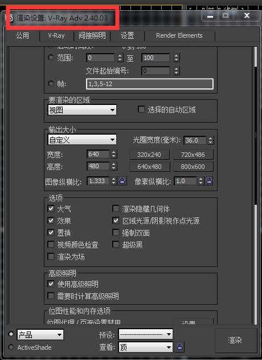The width and height of the screenshot is (262, 360).
Task: Close the render setup window
Action: (247, 16)
